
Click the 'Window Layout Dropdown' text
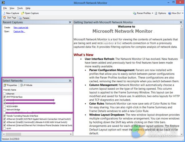107,115
